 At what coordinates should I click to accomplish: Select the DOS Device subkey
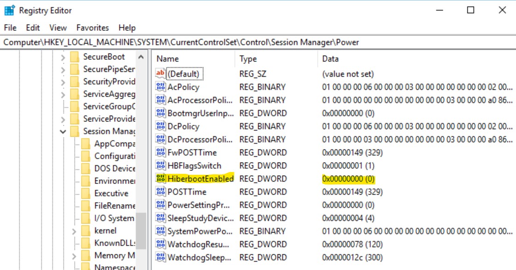[115, 168]
